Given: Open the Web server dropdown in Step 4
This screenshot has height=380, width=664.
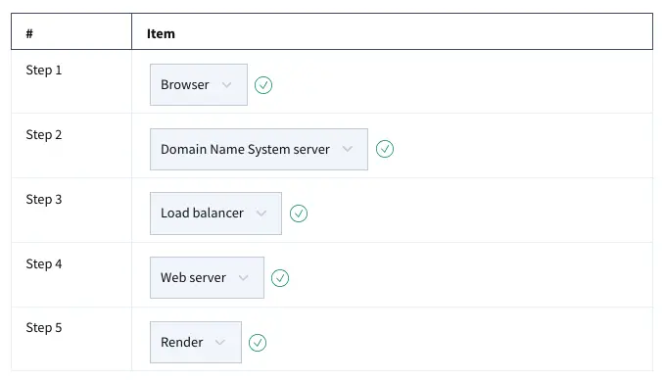Looking at the screenshot, I should [207, 277].
